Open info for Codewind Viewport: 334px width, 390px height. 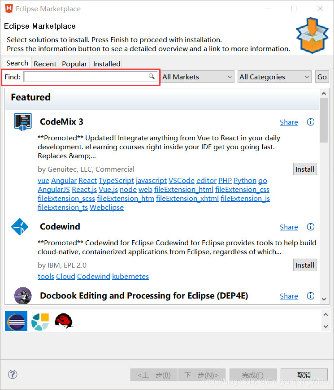(310, 227)
